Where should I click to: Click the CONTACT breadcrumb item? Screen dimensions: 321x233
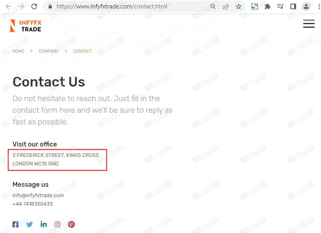(x=83, y=51)
